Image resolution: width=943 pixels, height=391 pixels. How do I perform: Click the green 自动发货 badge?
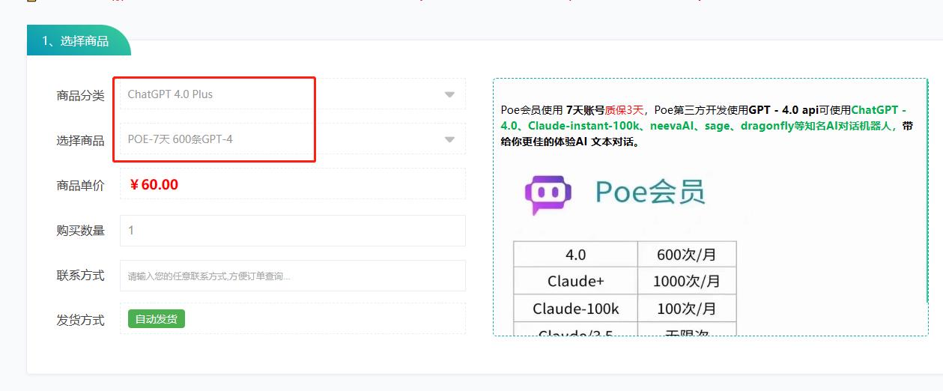(x=157, y=319)
